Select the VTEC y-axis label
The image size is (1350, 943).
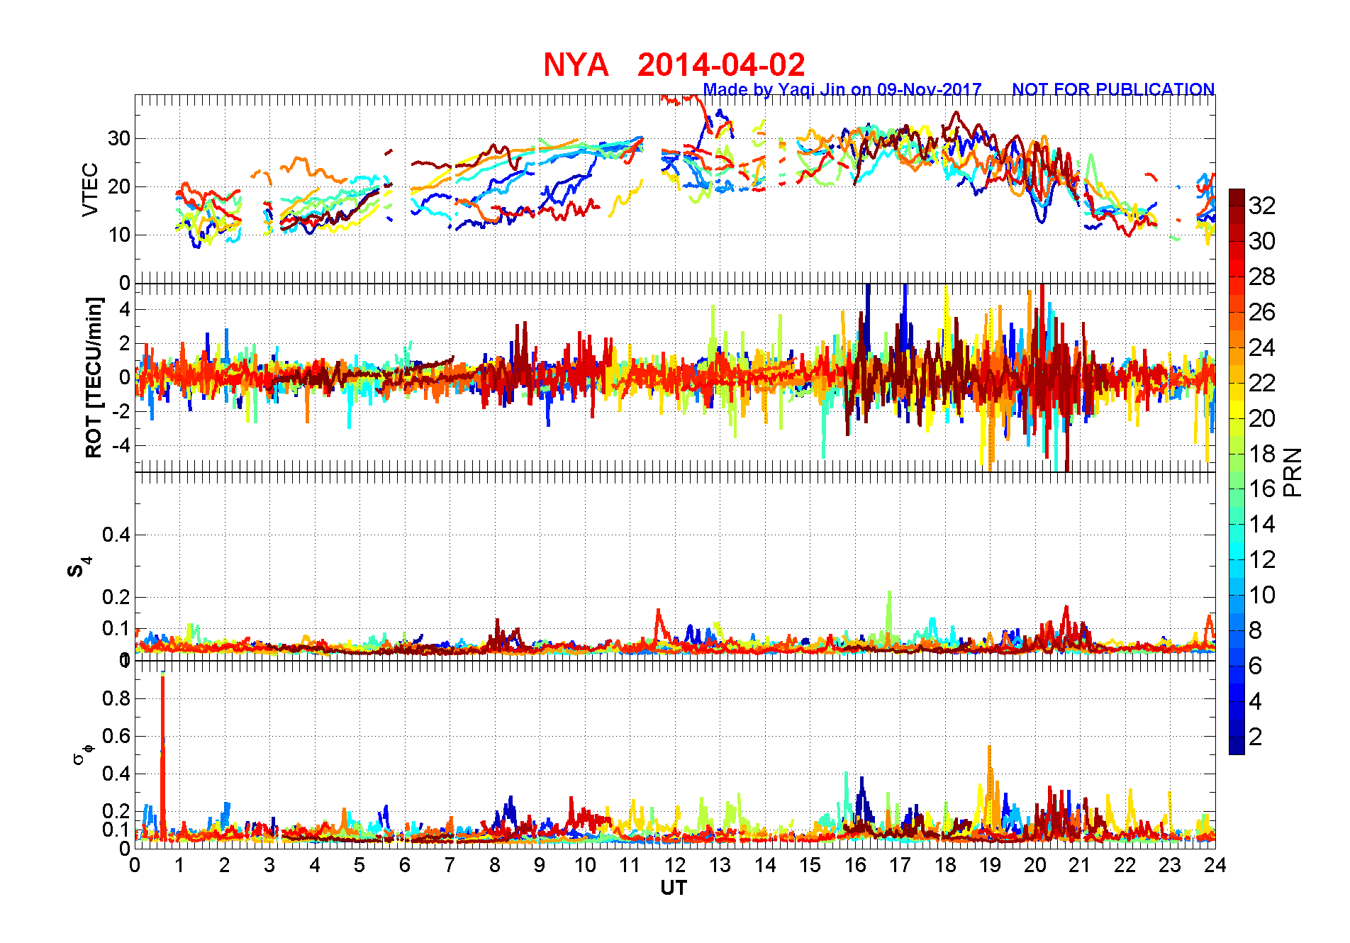90,189
